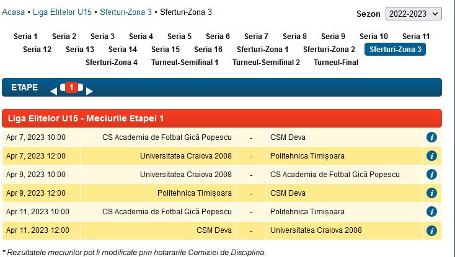The image size is (455, 257).
Task: Open Turneul-Final tab
Action: pyautogui.click(x=336, y=63)
